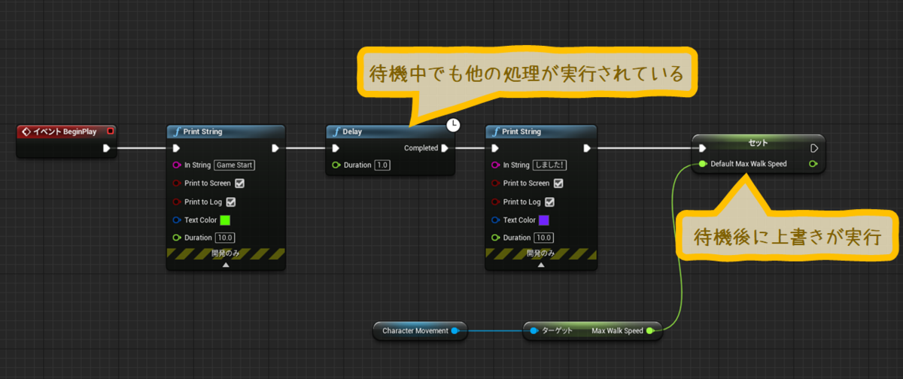Screen dimensions: 903x379
Task: Click the Delay Duration green pin
Action: coord(336,165)
